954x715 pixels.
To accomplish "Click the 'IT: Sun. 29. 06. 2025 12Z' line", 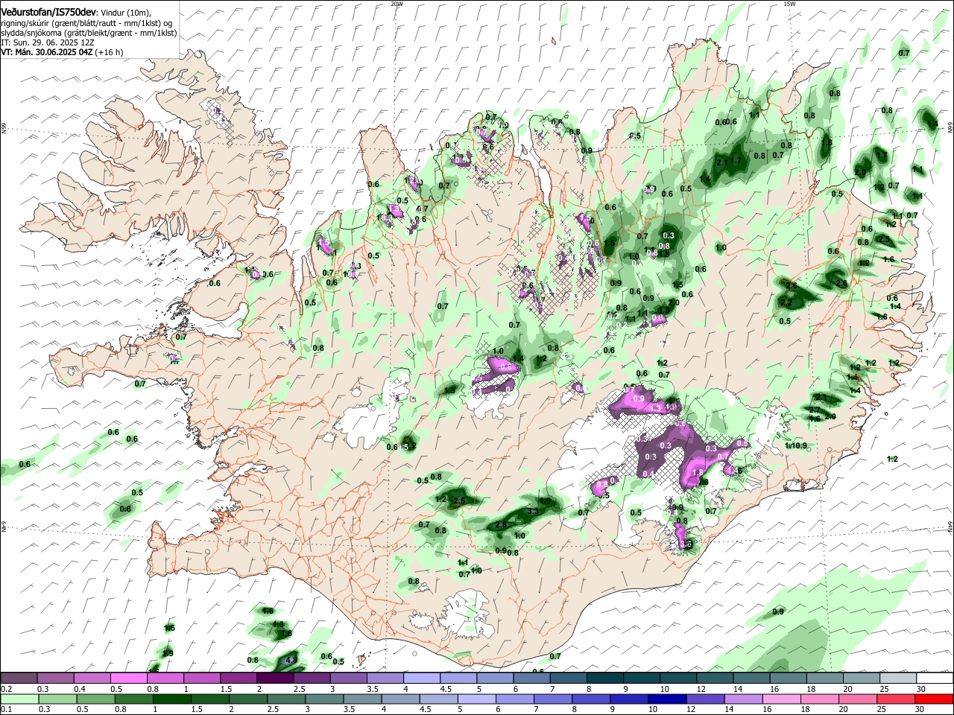I will pos(46,42).
